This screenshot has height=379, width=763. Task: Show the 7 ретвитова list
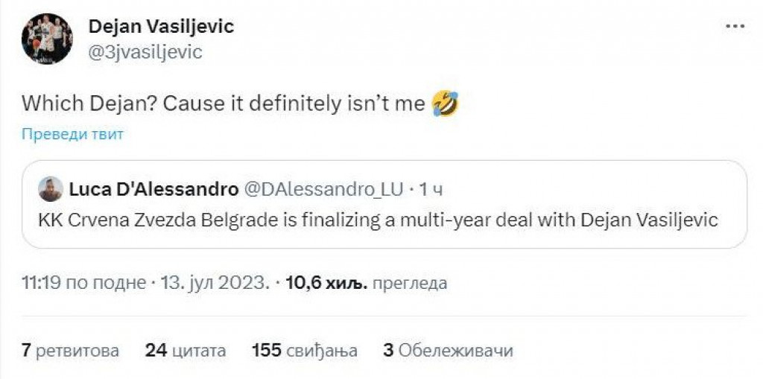pos(70,350)
